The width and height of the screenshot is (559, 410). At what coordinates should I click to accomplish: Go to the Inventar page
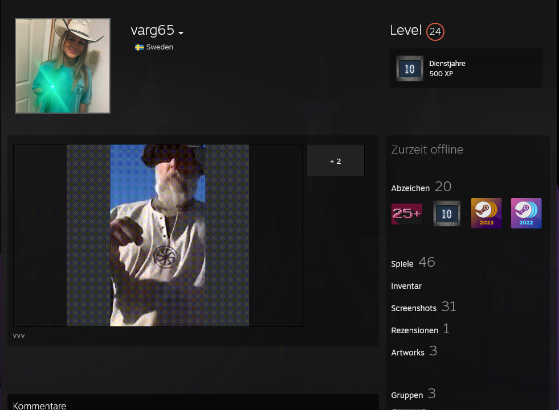(406, 286)
